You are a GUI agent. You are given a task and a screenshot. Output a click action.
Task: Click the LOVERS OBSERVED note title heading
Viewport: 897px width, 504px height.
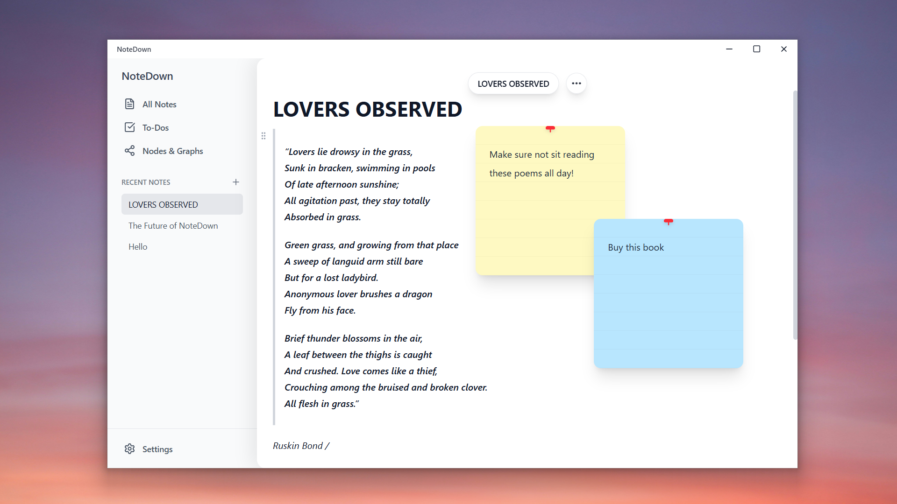tap(368, 109)
